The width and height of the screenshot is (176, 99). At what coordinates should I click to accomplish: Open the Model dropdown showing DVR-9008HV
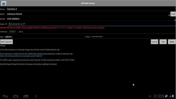point(91,19)
